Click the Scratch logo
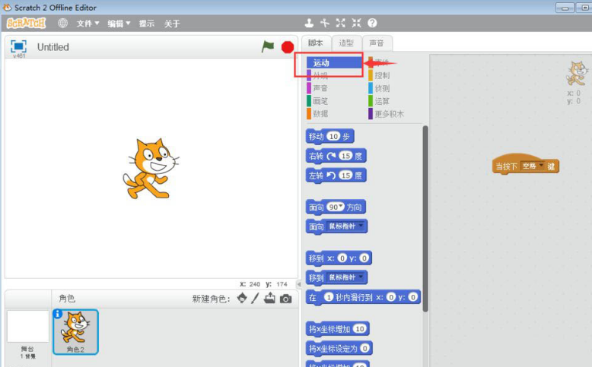The height and width of the screenshot is (367, 592). point(26,23)
